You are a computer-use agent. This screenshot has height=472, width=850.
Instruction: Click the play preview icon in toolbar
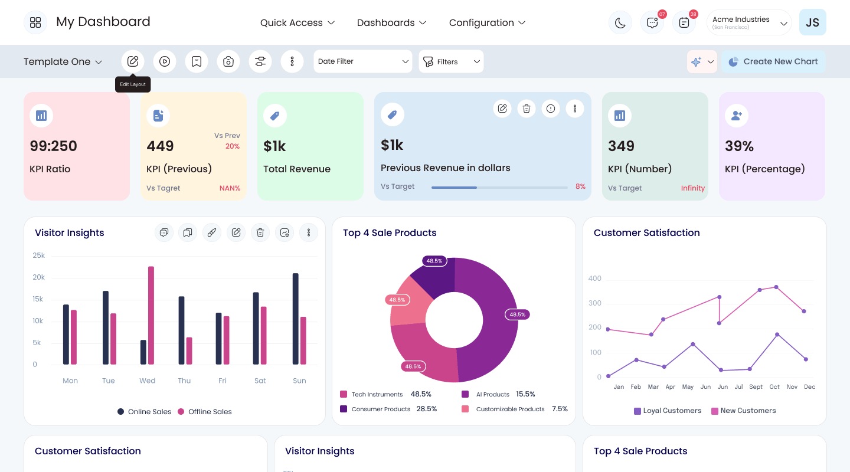[165, 61]
